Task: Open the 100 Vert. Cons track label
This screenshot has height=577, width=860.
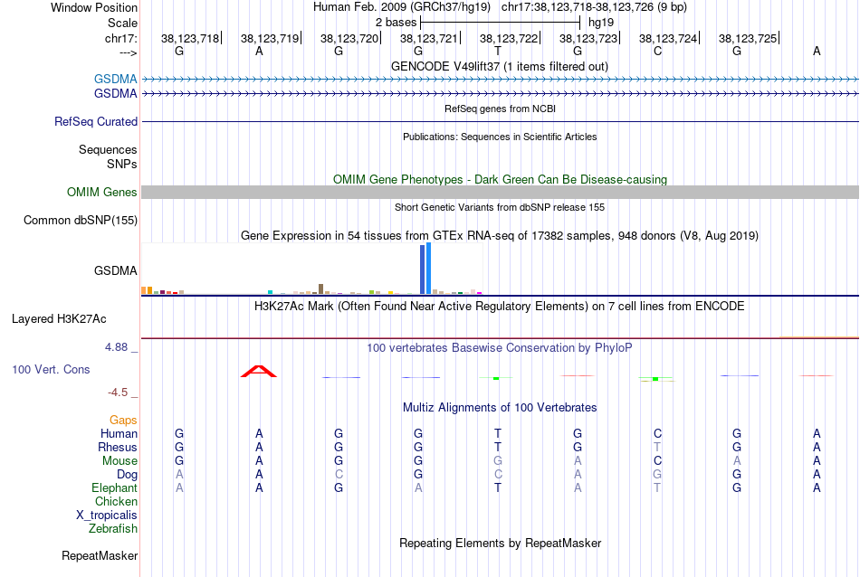Action: [x=51, y=369]
